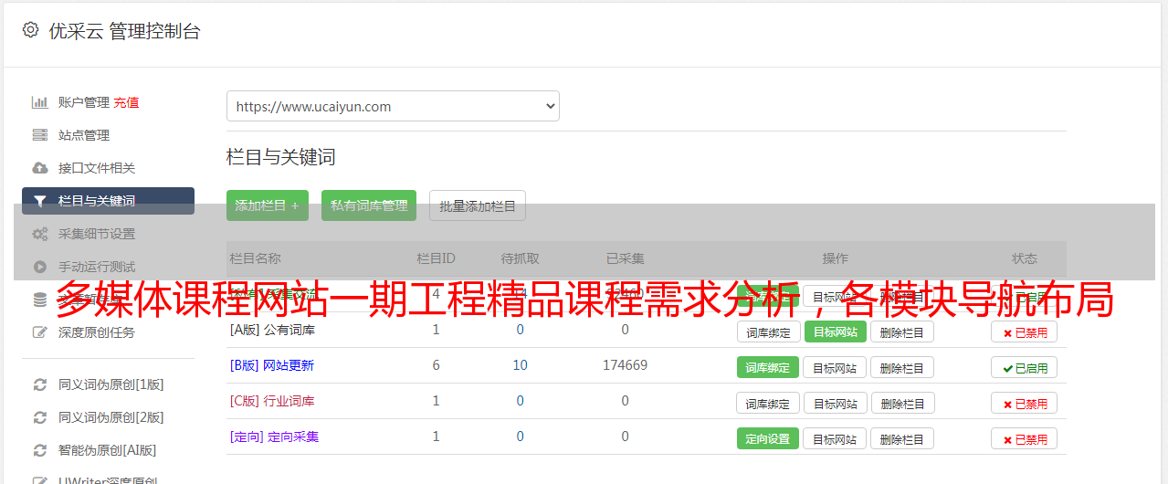Click the 栏目ID column header
The width and height of the screenshot is (1168, 484).
(x=436, y=258)
